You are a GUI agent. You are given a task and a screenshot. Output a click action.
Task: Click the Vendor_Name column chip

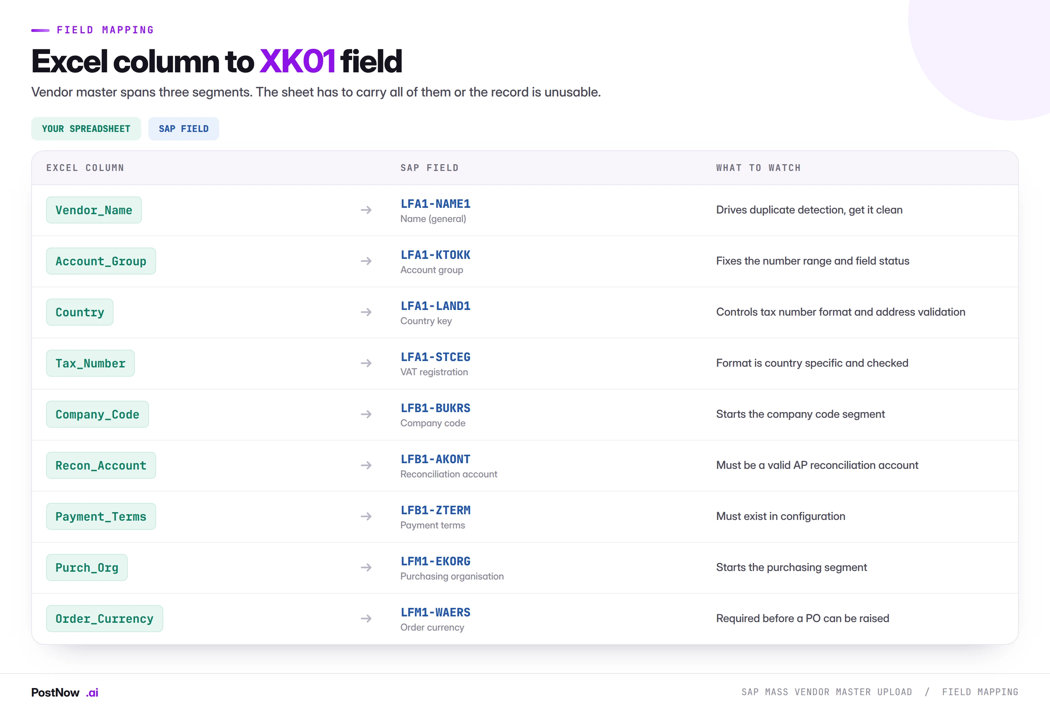coord(94,210)
